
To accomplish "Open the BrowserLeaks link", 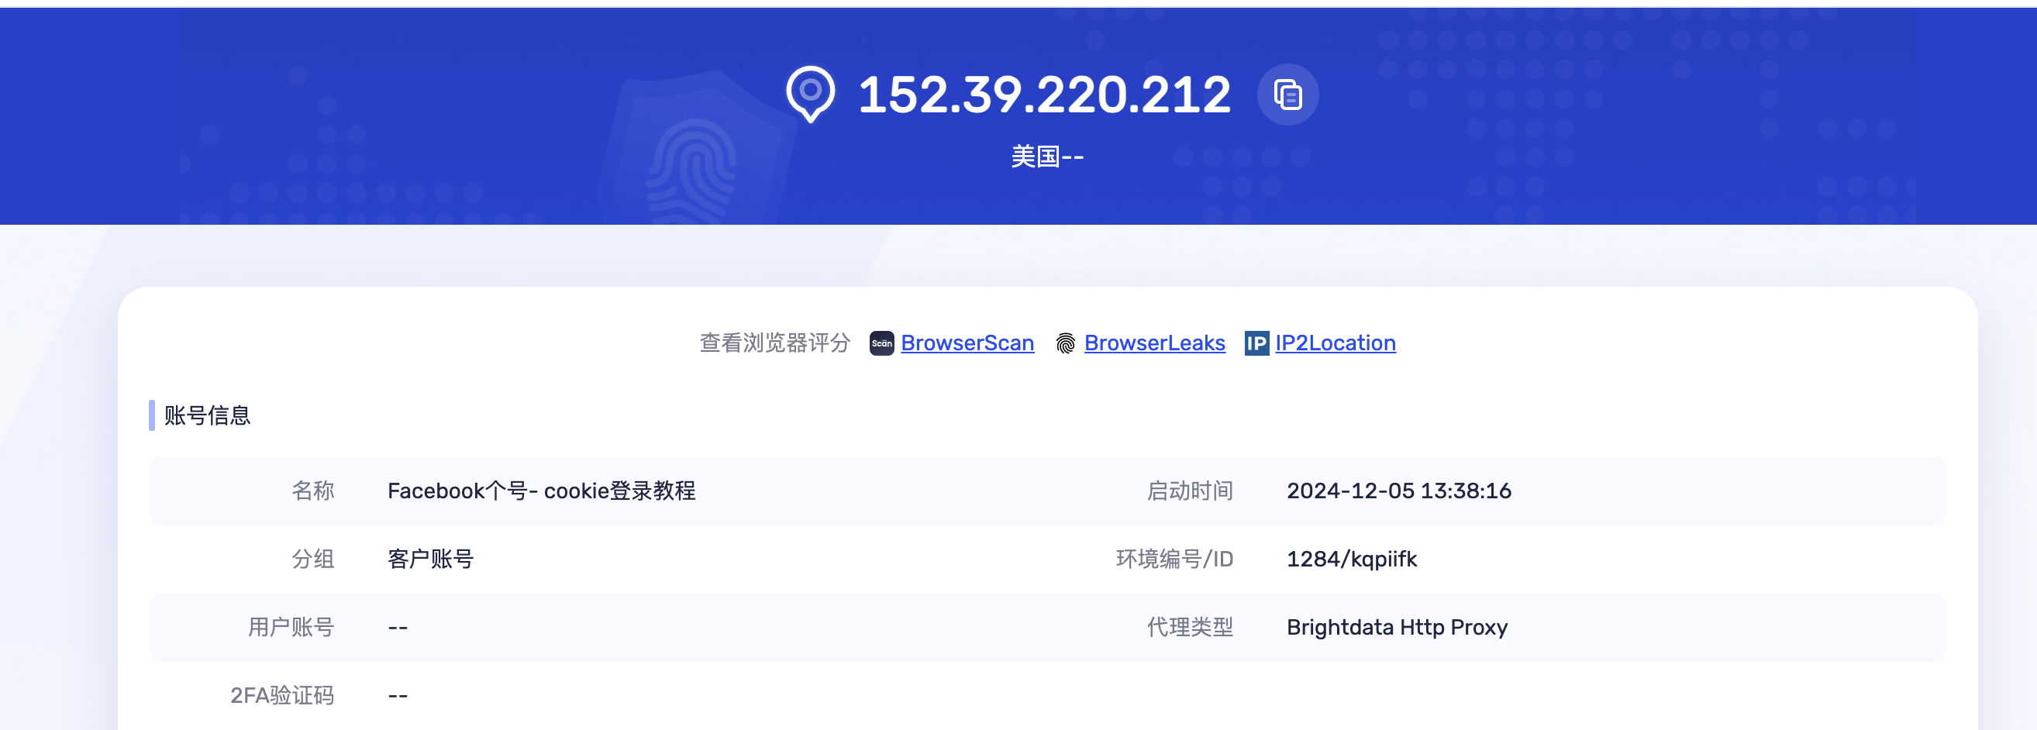I will tap(1154, 343).
